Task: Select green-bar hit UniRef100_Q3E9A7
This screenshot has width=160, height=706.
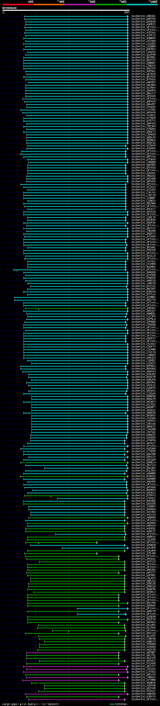Action: pyautogui.click(x=143, y=308)
